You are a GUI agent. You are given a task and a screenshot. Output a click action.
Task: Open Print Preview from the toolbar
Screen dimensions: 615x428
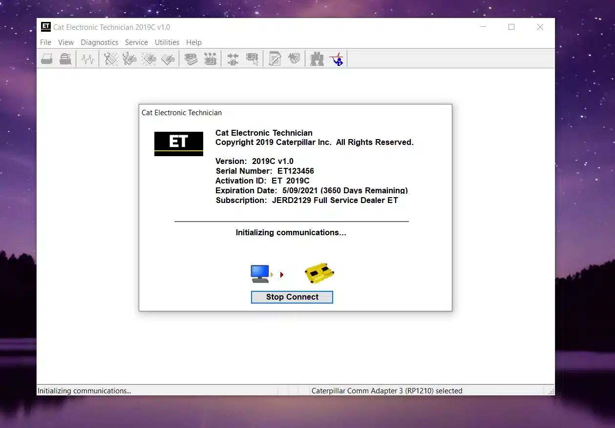coord(65,60)
